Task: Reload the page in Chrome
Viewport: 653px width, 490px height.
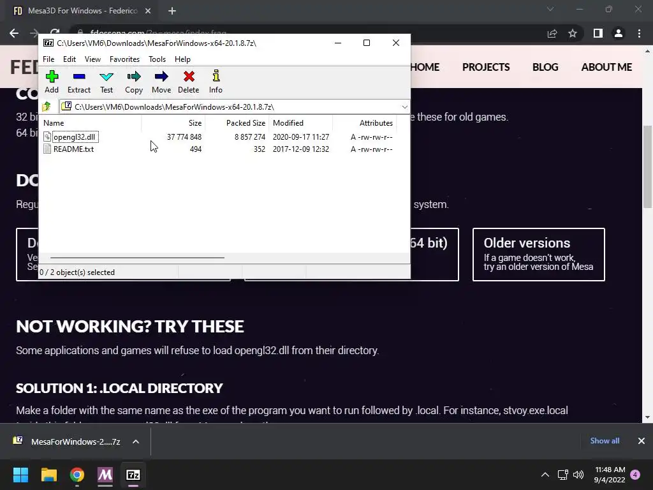Action: click(x=55, y=33)
